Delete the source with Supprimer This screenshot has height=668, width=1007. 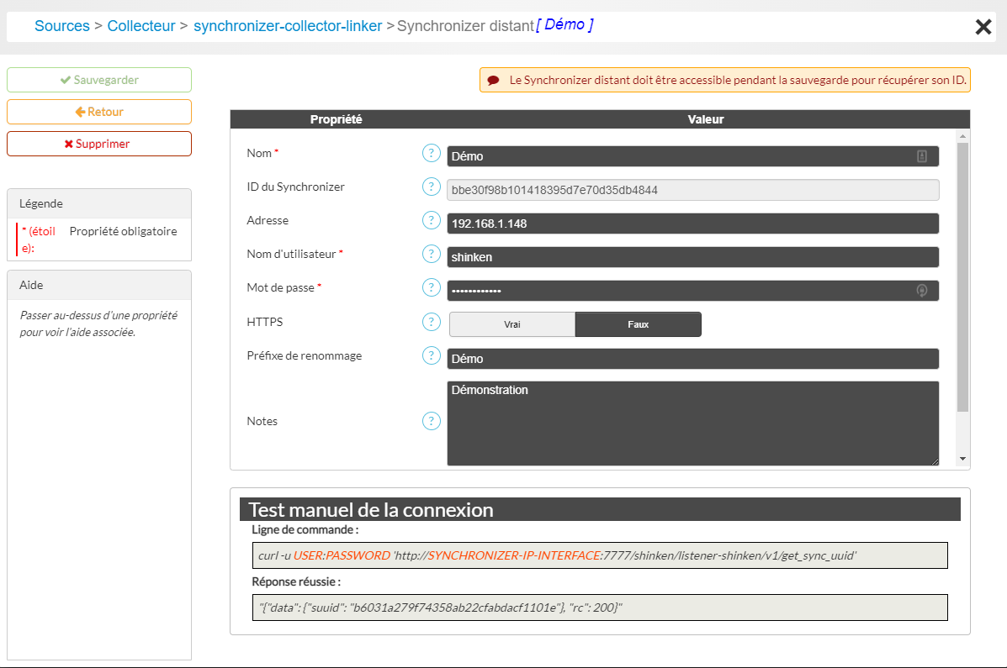pos(99,144)
